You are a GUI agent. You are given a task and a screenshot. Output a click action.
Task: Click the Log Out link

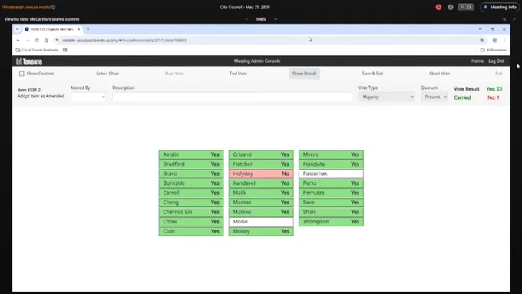point(496,61)
